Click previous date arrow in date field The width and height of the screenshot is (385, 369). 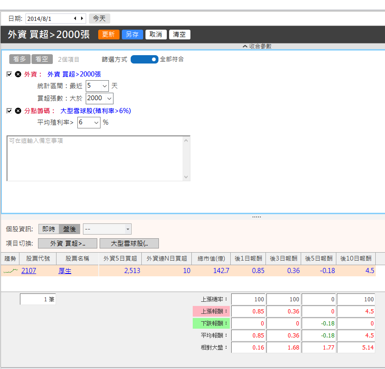point(75,19)
